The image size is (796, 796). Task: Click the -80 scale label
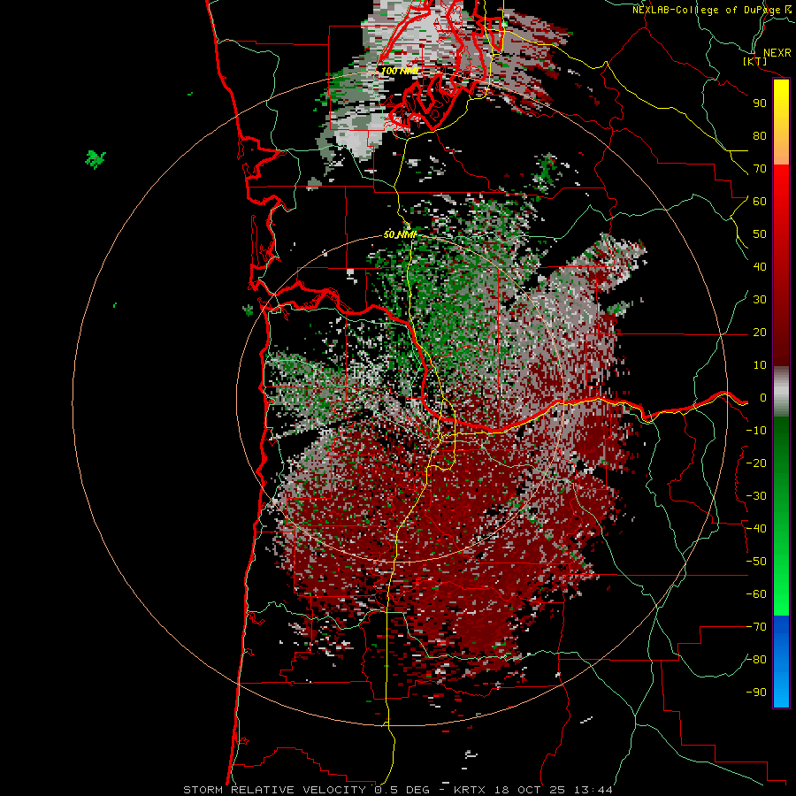756,660
